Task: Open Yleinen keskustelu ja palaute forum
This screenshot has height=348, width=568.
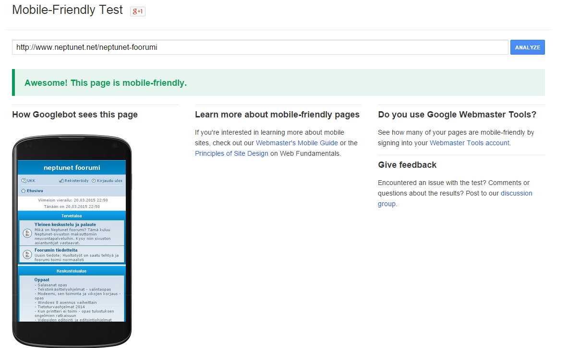Action: [65, 224]
